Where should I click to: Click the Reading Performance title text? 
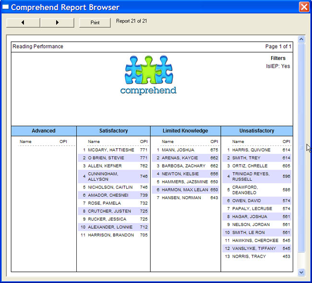point(38,47)
